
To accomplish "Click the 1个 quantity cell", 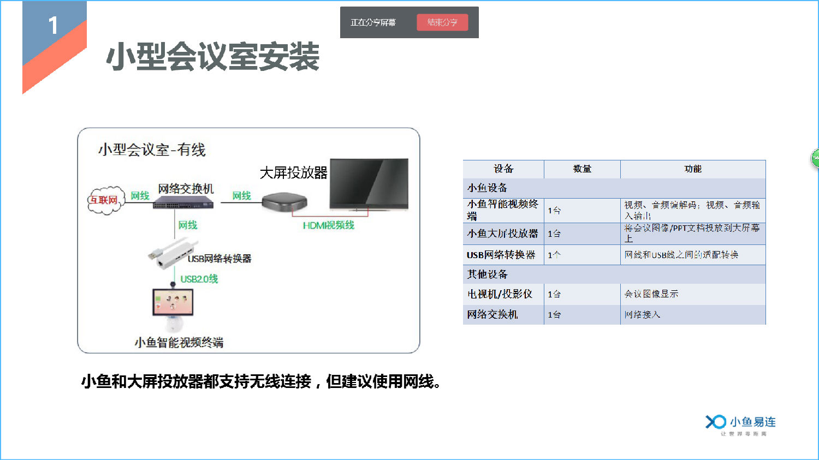I will pyautogui.click(x=582, y=255).
